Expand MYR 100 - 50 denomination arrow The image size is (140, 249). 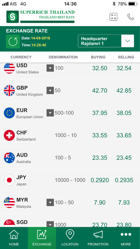coord(50,203)
